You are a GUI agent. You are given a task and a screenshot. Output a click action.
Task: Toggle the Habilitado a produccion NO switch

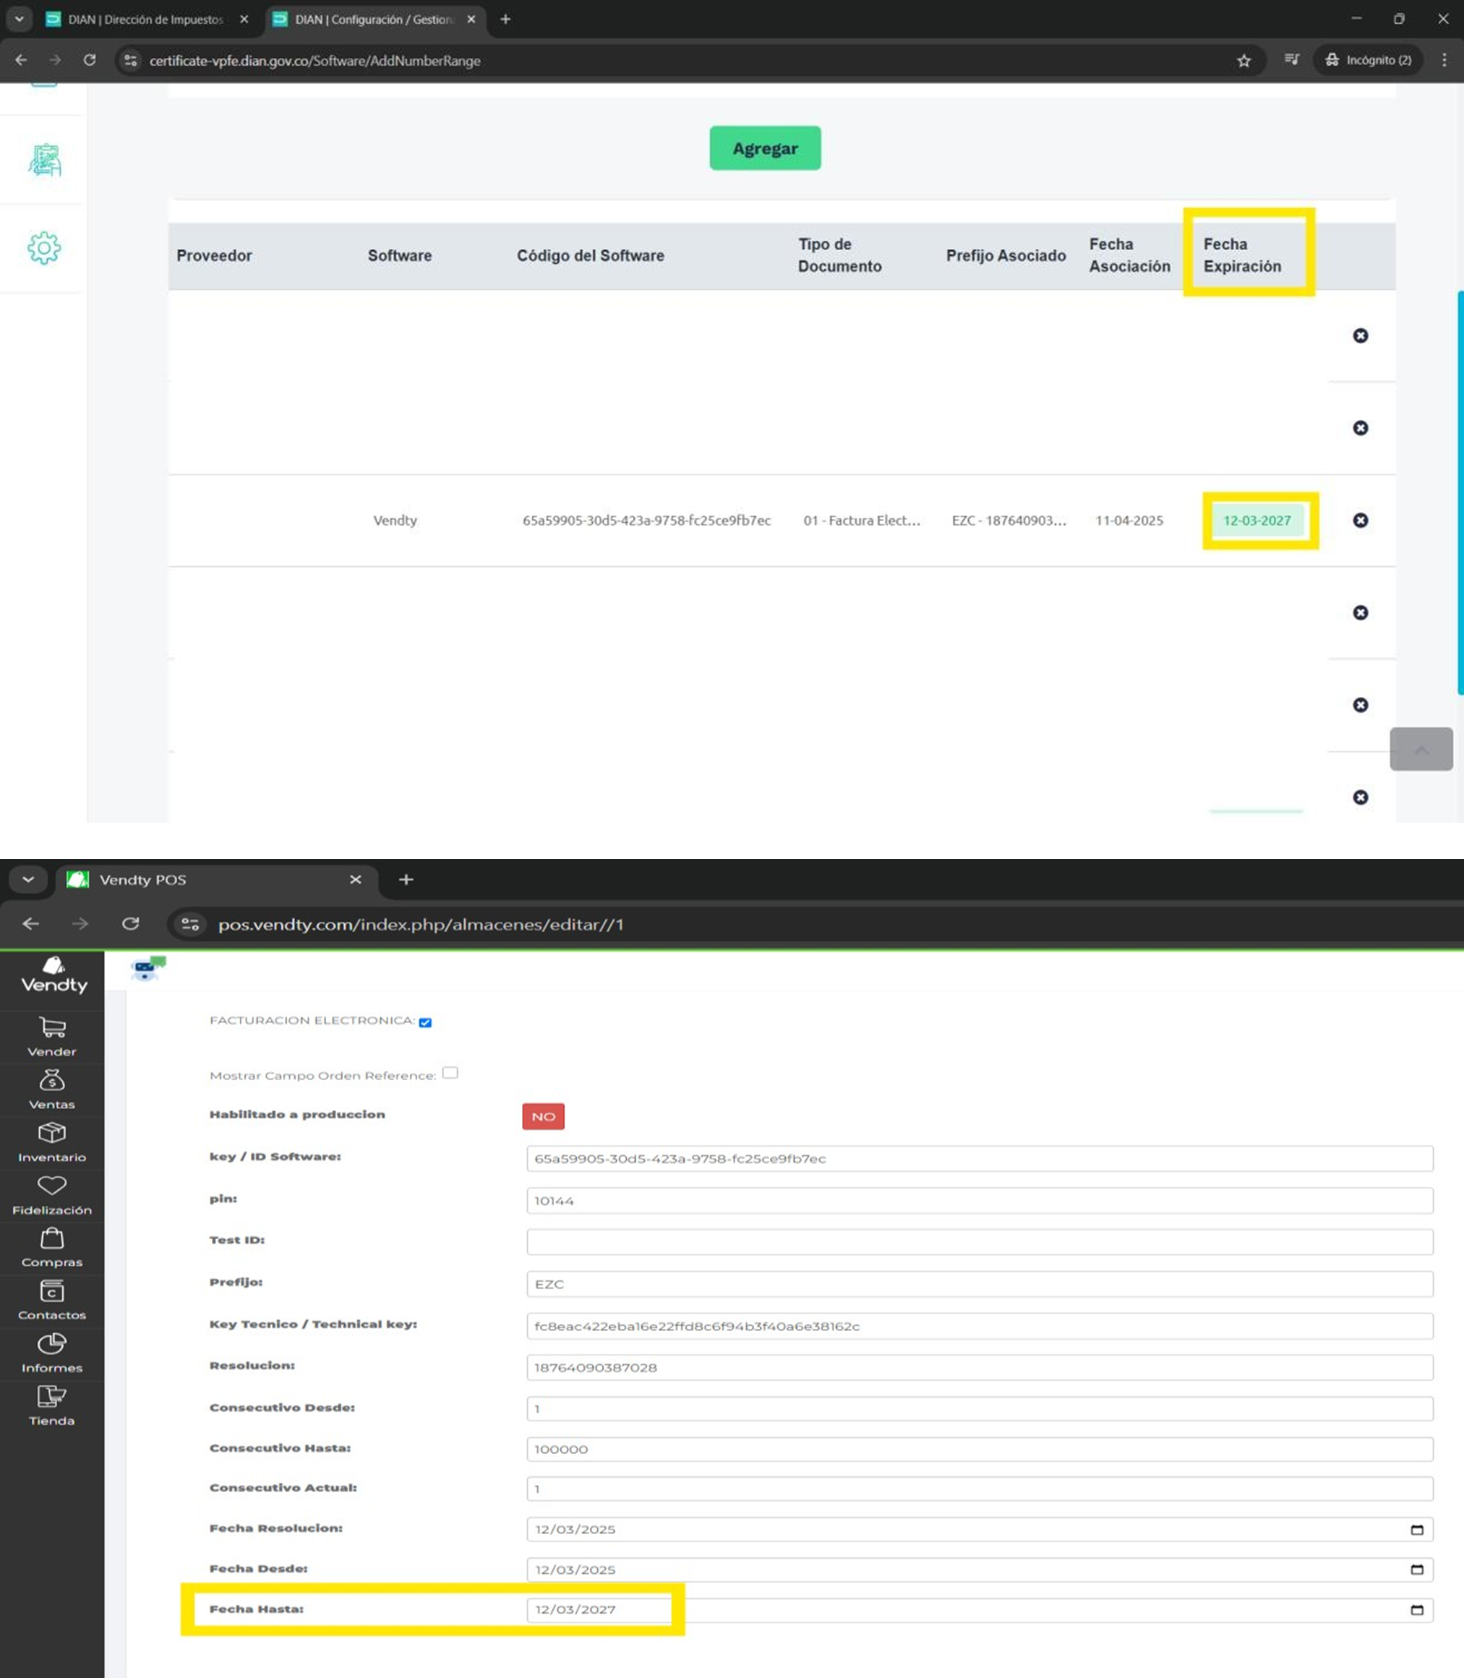click(543, 1117)
